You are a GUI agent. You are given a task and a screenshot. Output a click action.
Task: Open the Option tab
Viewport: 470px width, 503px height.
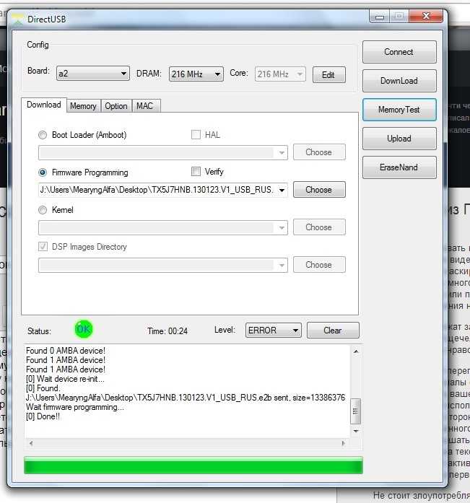click(x=116, y=106)
